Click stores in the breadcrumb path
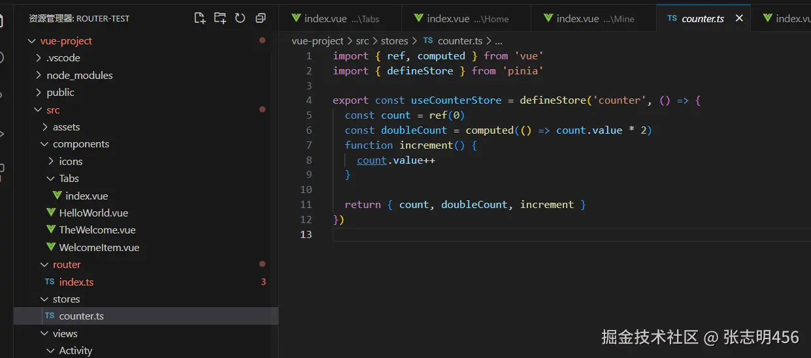811x358 pixels. [x=395, y=41]
